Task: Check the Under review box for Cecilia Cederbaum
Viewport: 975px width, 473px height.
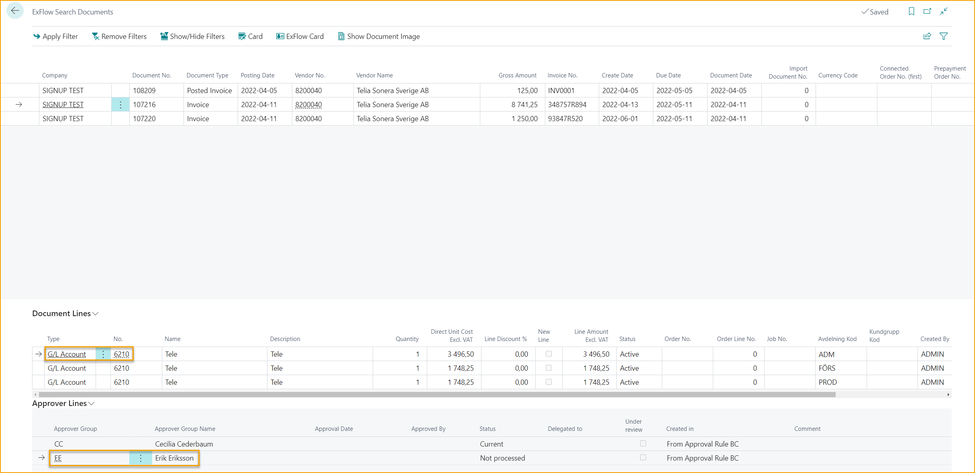Action: point(643,443)
